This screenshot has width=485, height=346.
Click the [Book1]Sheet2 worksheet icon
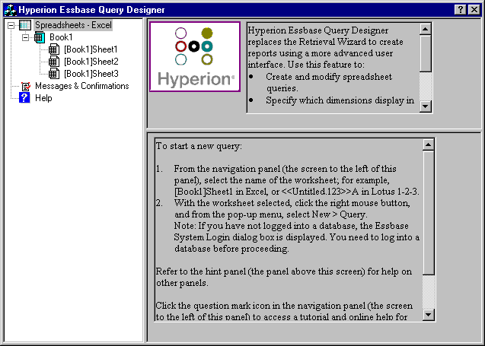pos(54,62)
